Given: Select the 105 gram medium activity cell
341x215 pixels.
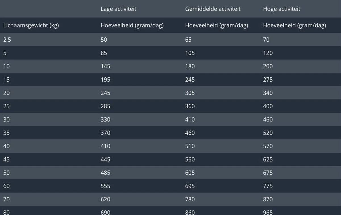Looking at the screenshot, I should point(190,53).
